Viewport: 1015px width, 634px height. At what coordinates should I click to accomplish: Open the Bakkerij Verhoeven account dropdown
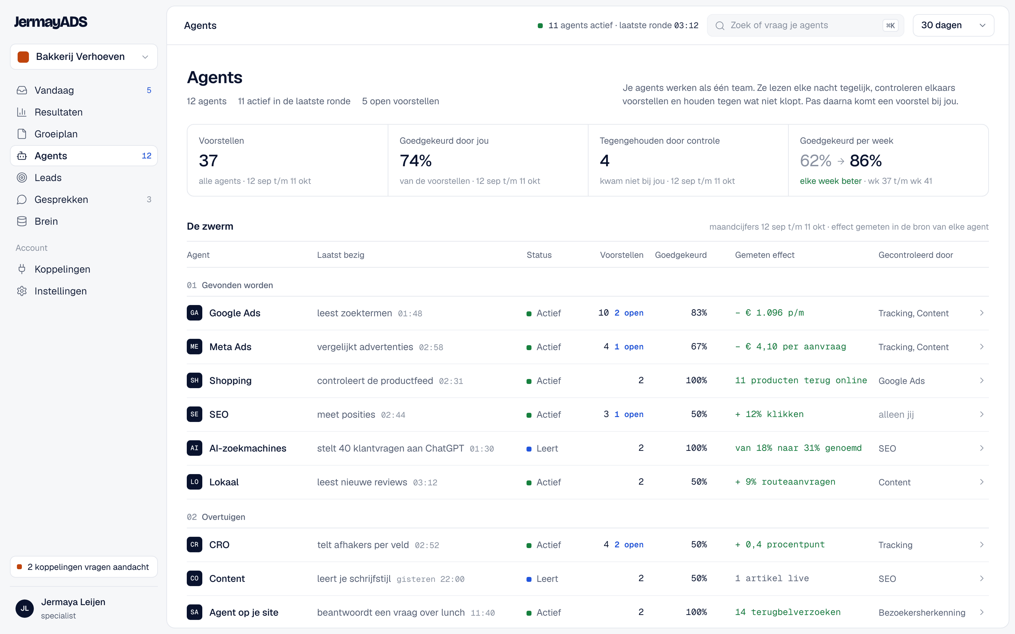[84, 57]
